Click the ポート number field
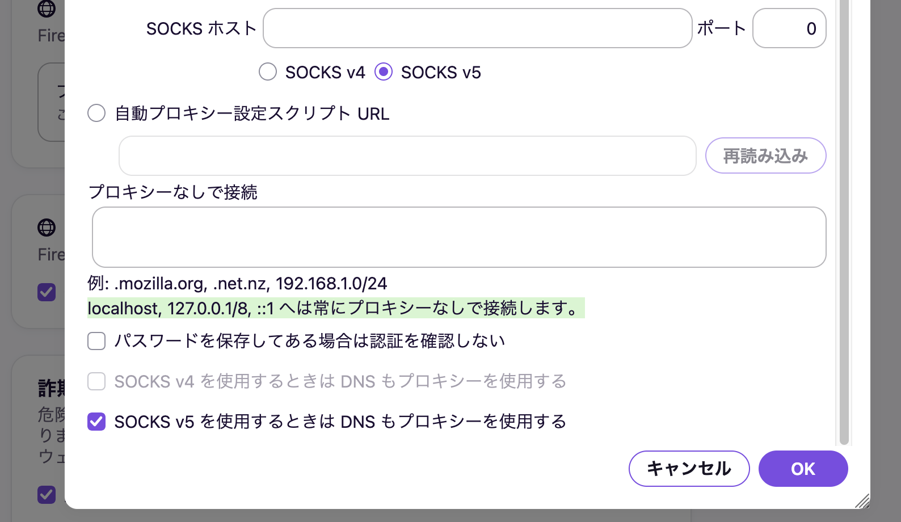This screenshot has height=522, width=901. [x=789, y=28]
